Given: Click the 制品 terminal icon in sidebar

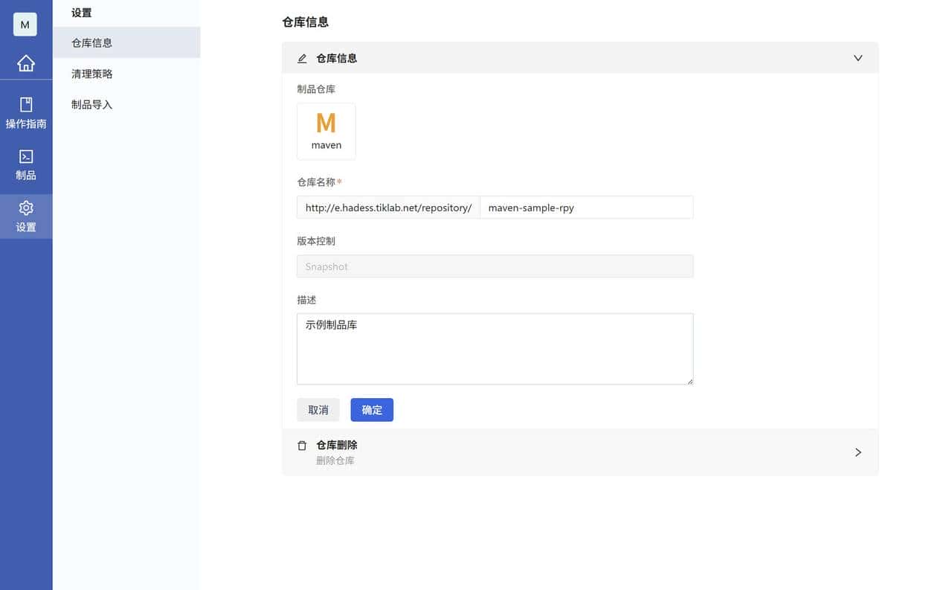Looking at the screenshot, I should (x=25, y=164).
